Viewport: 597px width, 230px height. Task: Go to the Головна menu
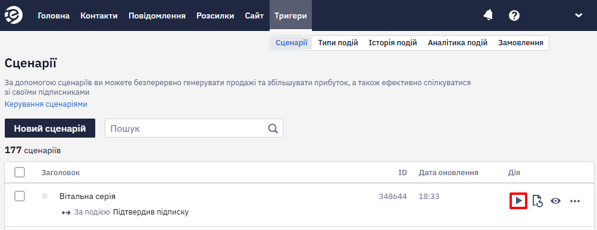tap(54, 15)
